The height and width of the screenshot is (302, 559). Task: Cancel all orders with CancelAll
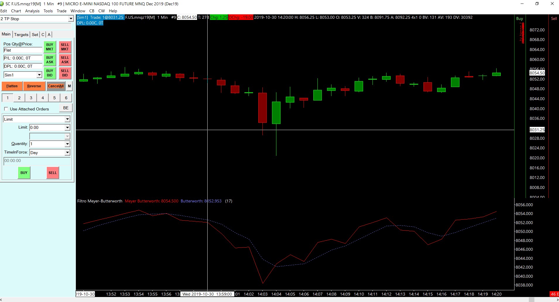pyautogui.click(x=56, y=86)
